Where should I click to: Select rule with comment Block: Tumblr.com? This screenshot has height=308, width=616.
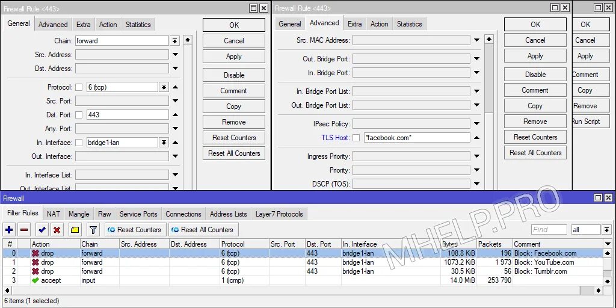click(303, 271)
